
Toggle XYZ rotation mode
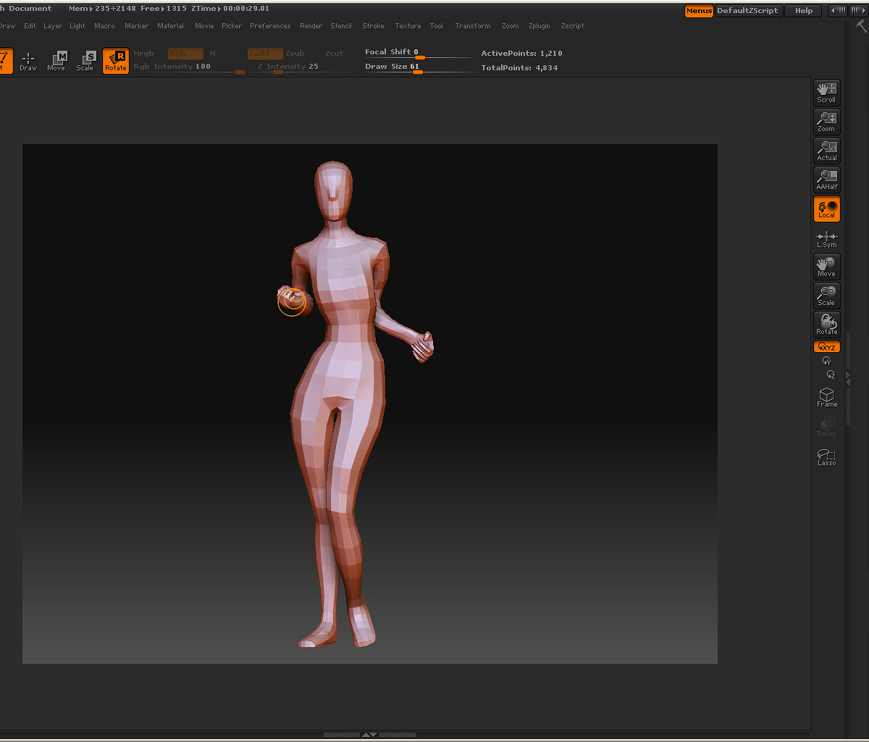827,347
